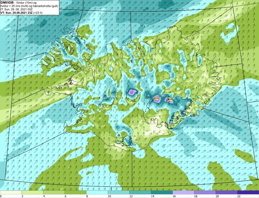Select the 2–4 m/s light green legend swatch
The image size is (259, 198).
32,192
